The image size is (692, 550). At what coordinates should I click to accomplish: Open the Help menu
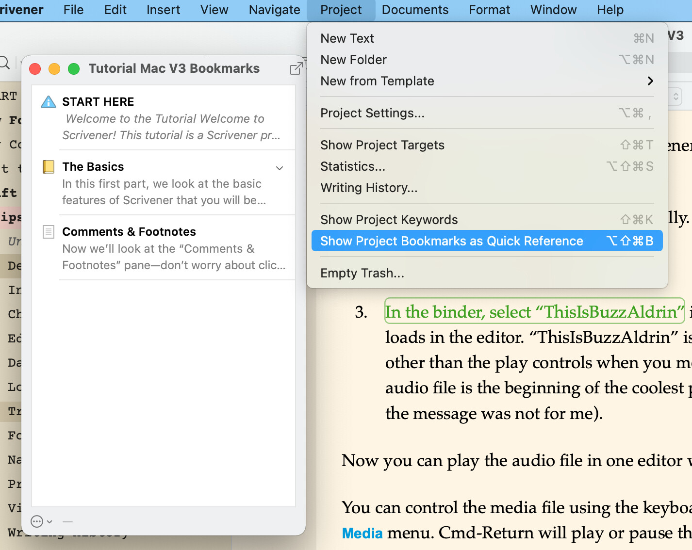point(610,10)
